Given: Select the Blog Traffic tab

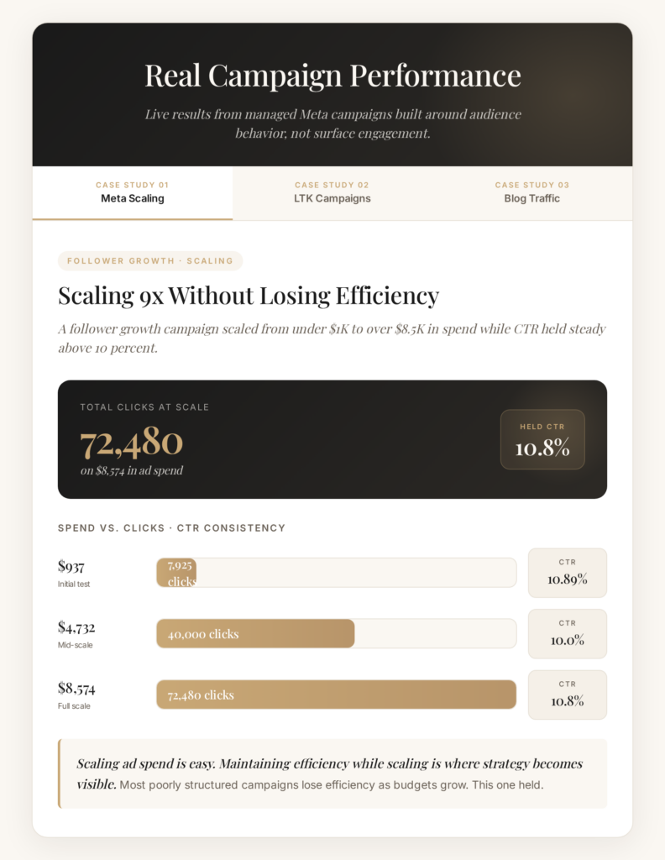Looking at the screenshot, I should click(x=531, y=192).
